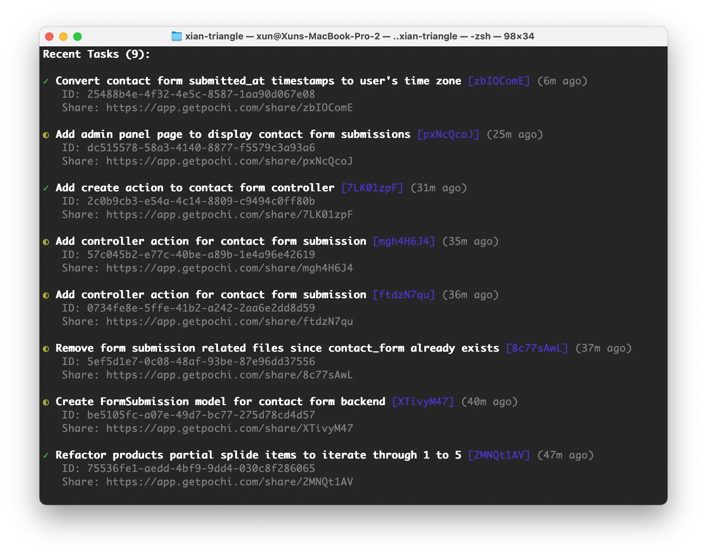Click the yellow status icon beside the mgh4H6J4 task
Screen dimensions: 707x557
pyautogui.click(x=46, y=242)
